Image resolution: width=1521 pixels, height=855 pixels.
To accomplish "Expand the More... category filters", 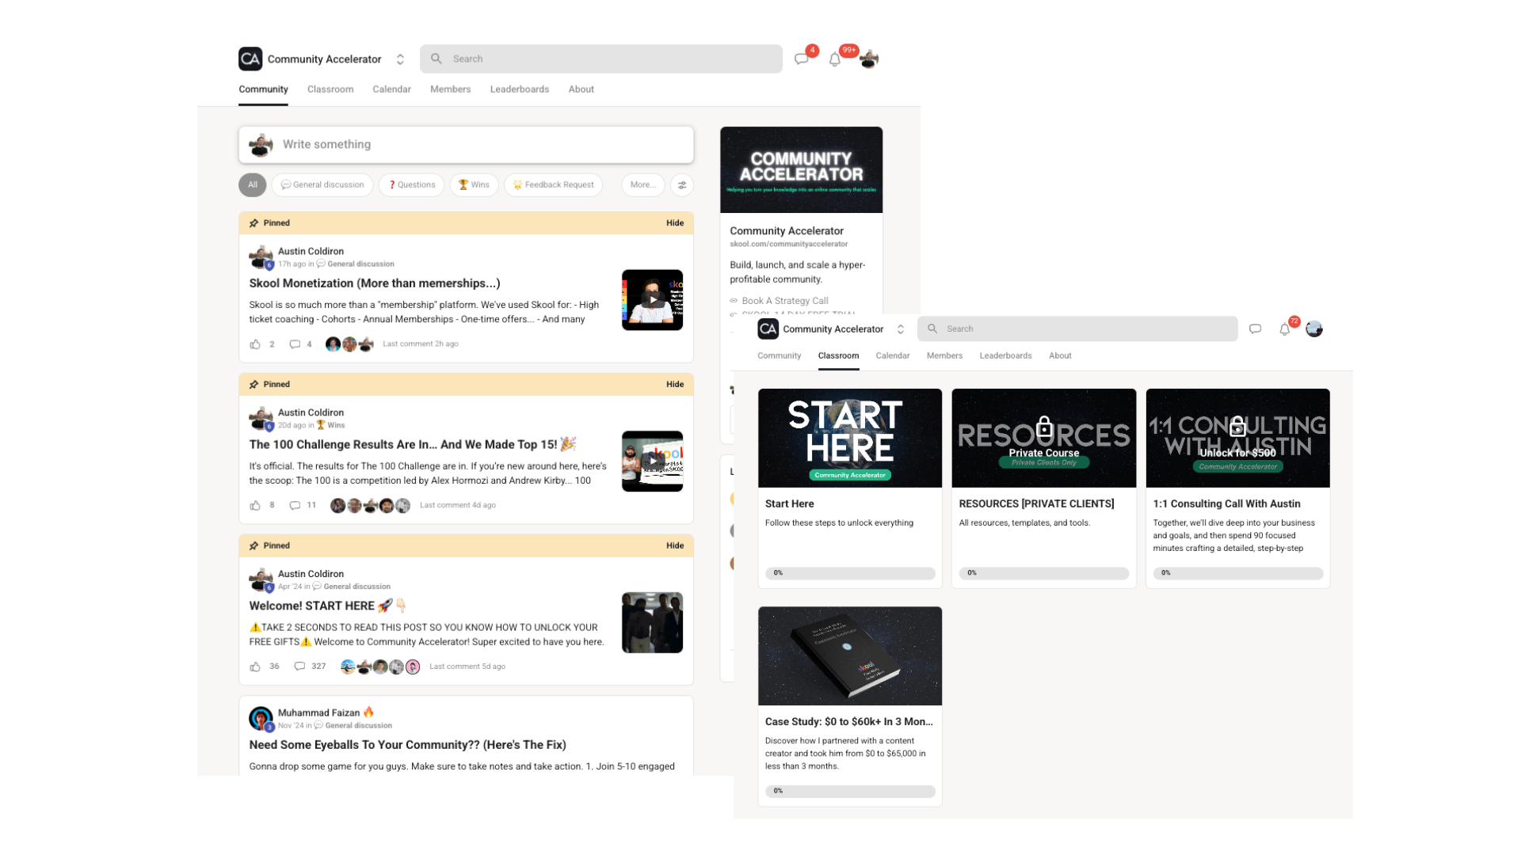I will (x=642, y=185).
